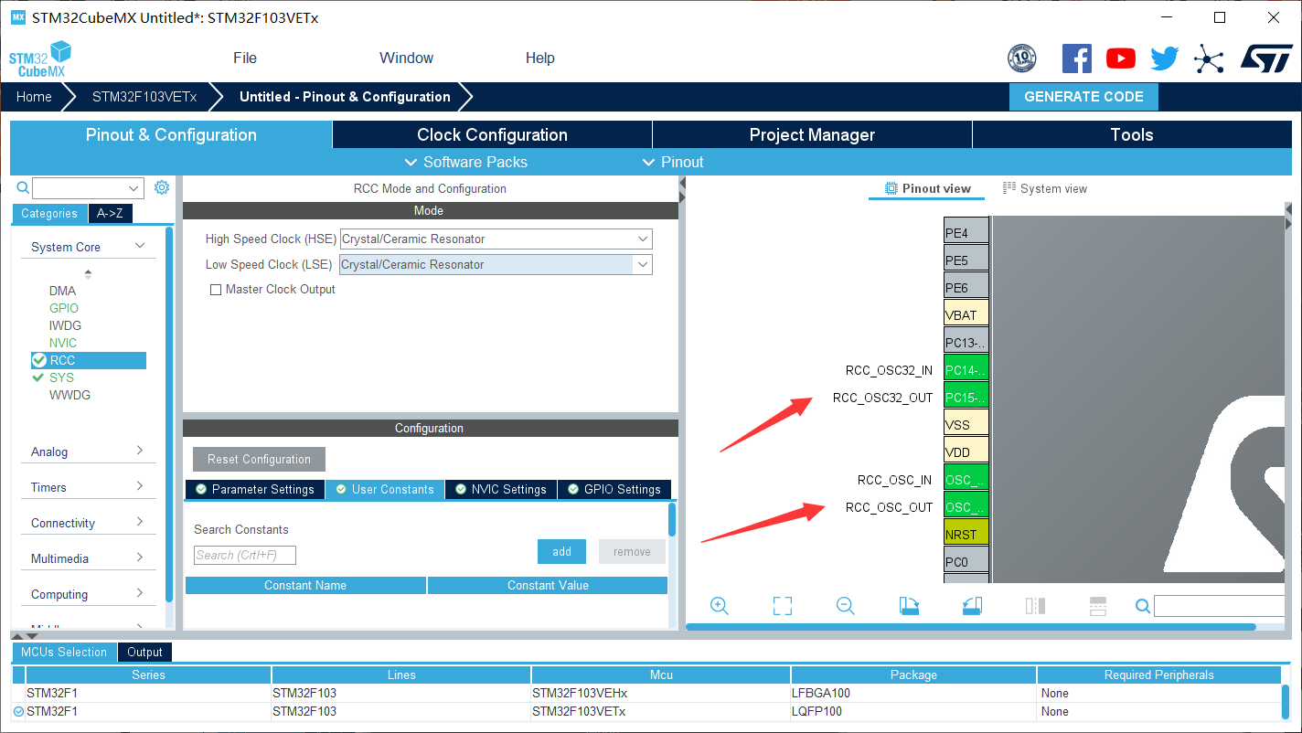1302x733 pixels.
Task: Open the Pinout dropdown menu
Action: pyautogui.click(x=672, y=162)
